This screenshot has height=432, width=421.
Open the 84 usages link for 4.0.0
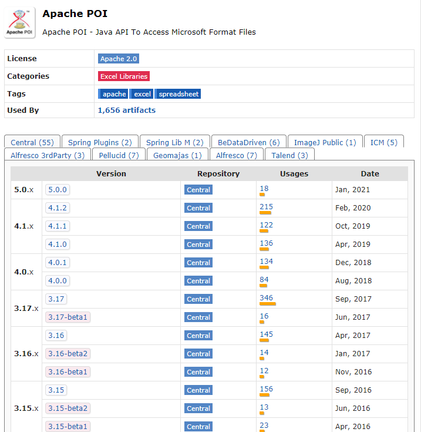(264, 279)
